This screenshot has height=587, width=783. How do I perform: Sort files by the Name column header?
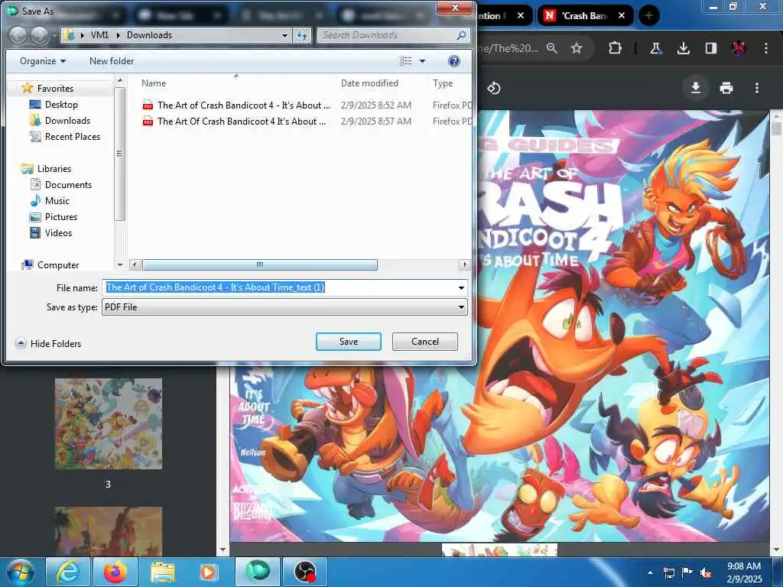coord(153,83)
